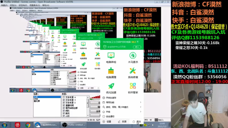Open the 帮助(H) help menu
228x128 pixels.
46,5
